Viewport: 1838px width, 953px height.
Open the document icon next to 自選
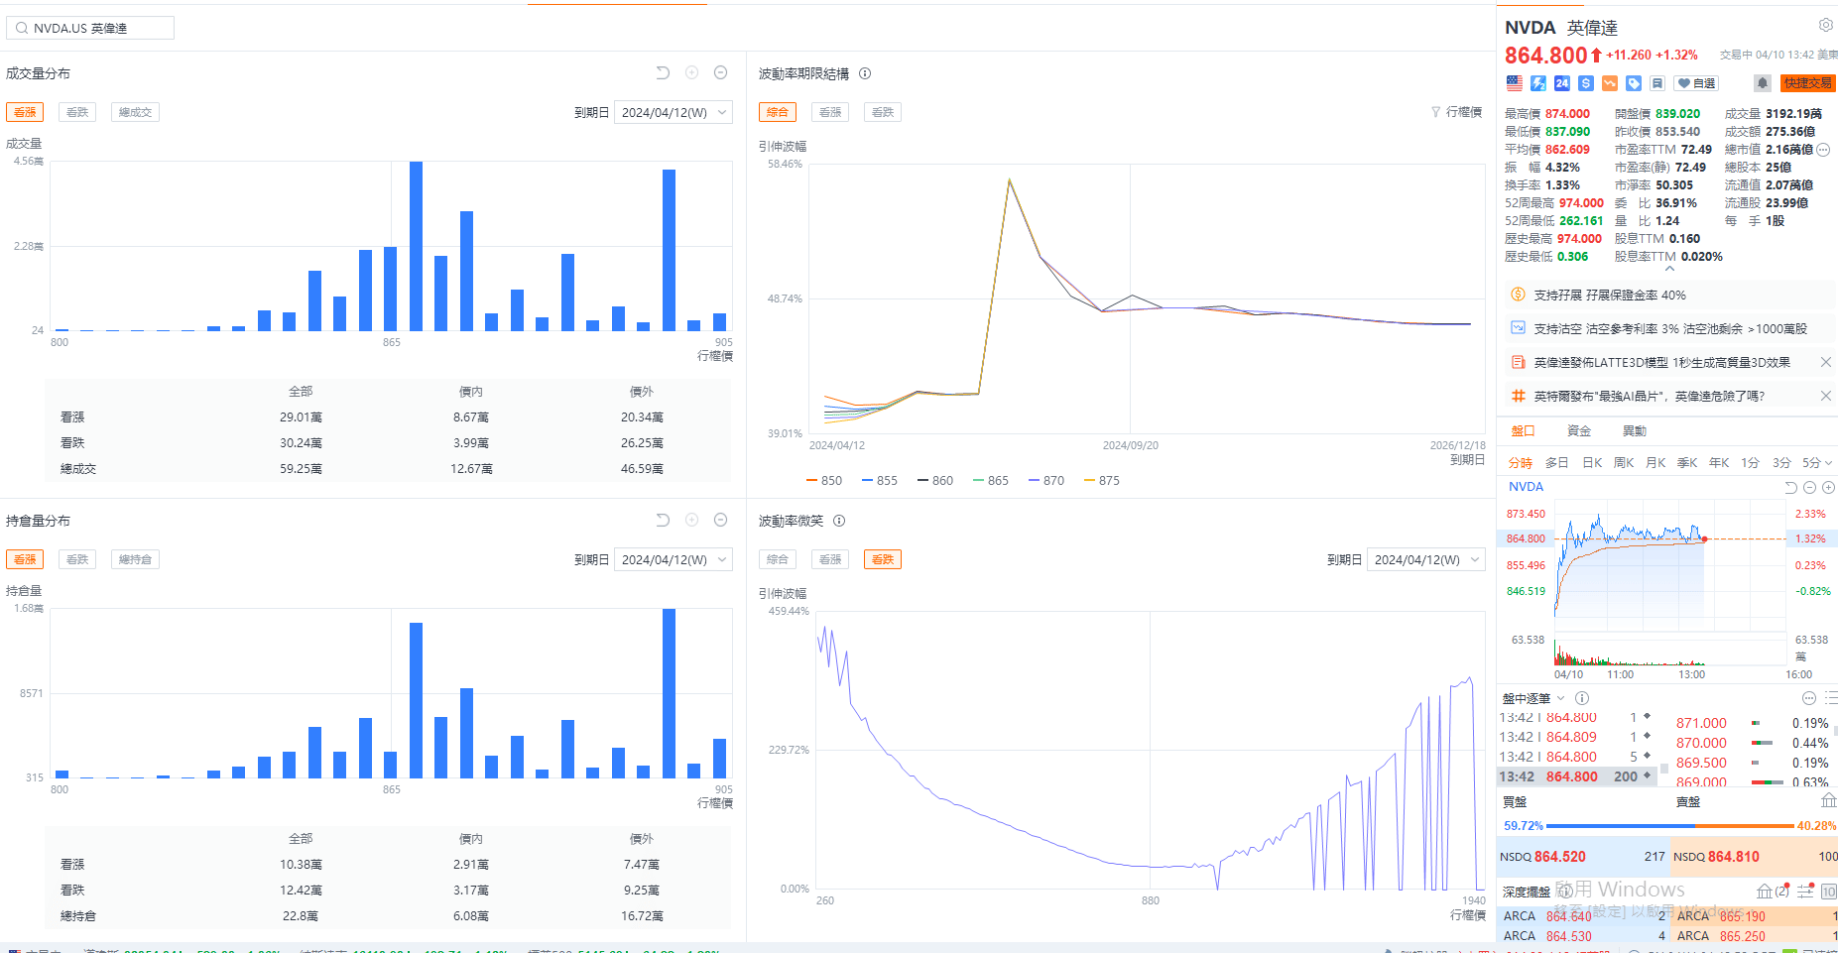(x=1657, y=83)
